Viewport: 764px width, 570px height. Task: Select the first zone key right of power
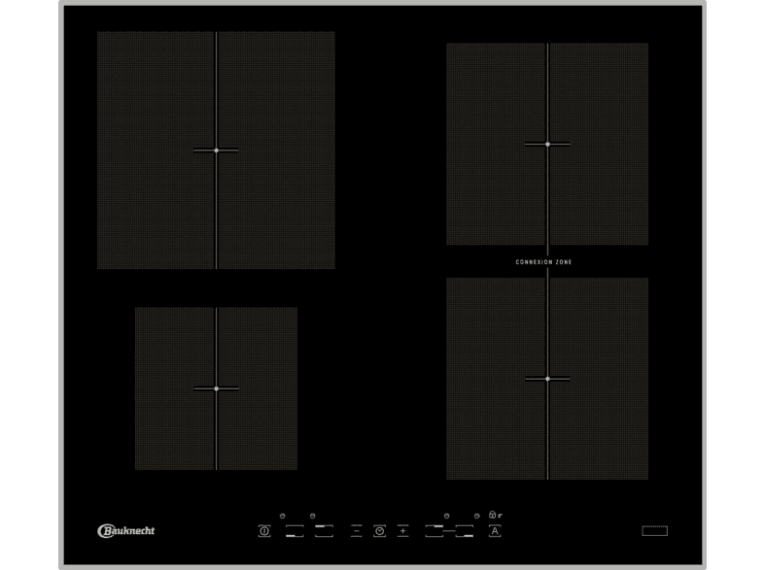[293, 530]
